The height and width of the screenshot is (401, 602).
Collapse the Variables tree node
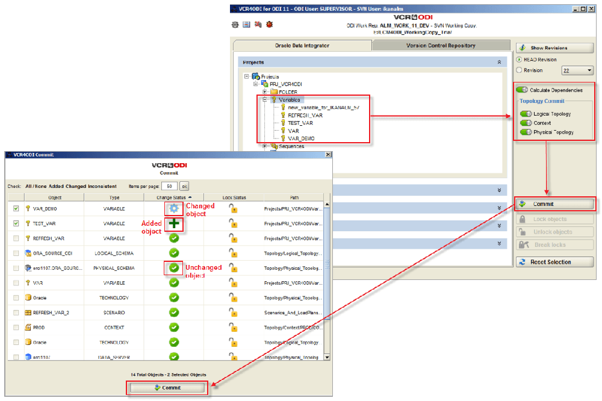pyautogui.click(x=264, y=100)
